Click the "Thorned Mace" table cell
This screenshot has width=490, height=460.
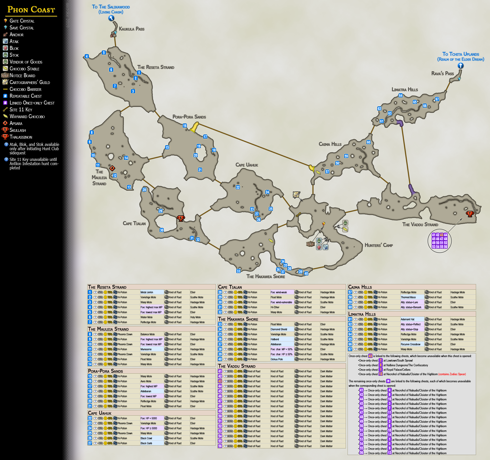(x=412, y=297)
